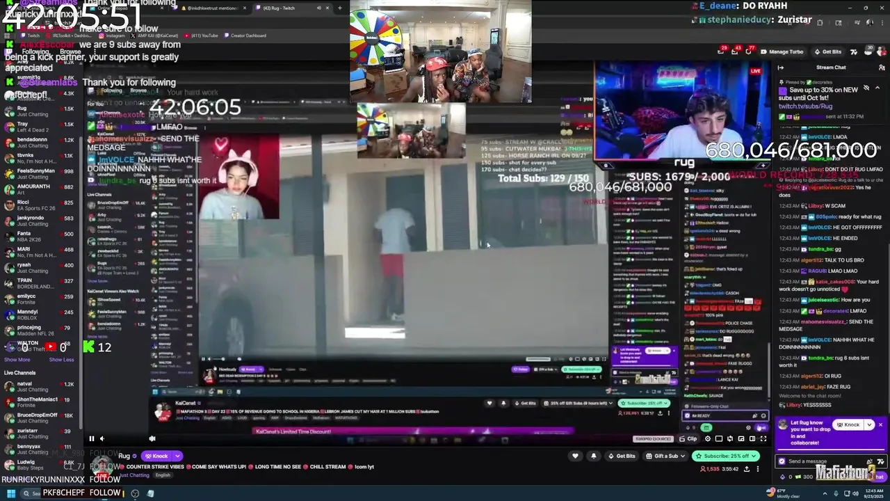This screenshot has height=501, width=890.
Task: Open taskbar clock showing 12:43 AM
Action: pos(875,493)
